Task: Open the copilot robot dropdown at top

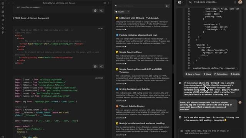Action: point(181,2)
